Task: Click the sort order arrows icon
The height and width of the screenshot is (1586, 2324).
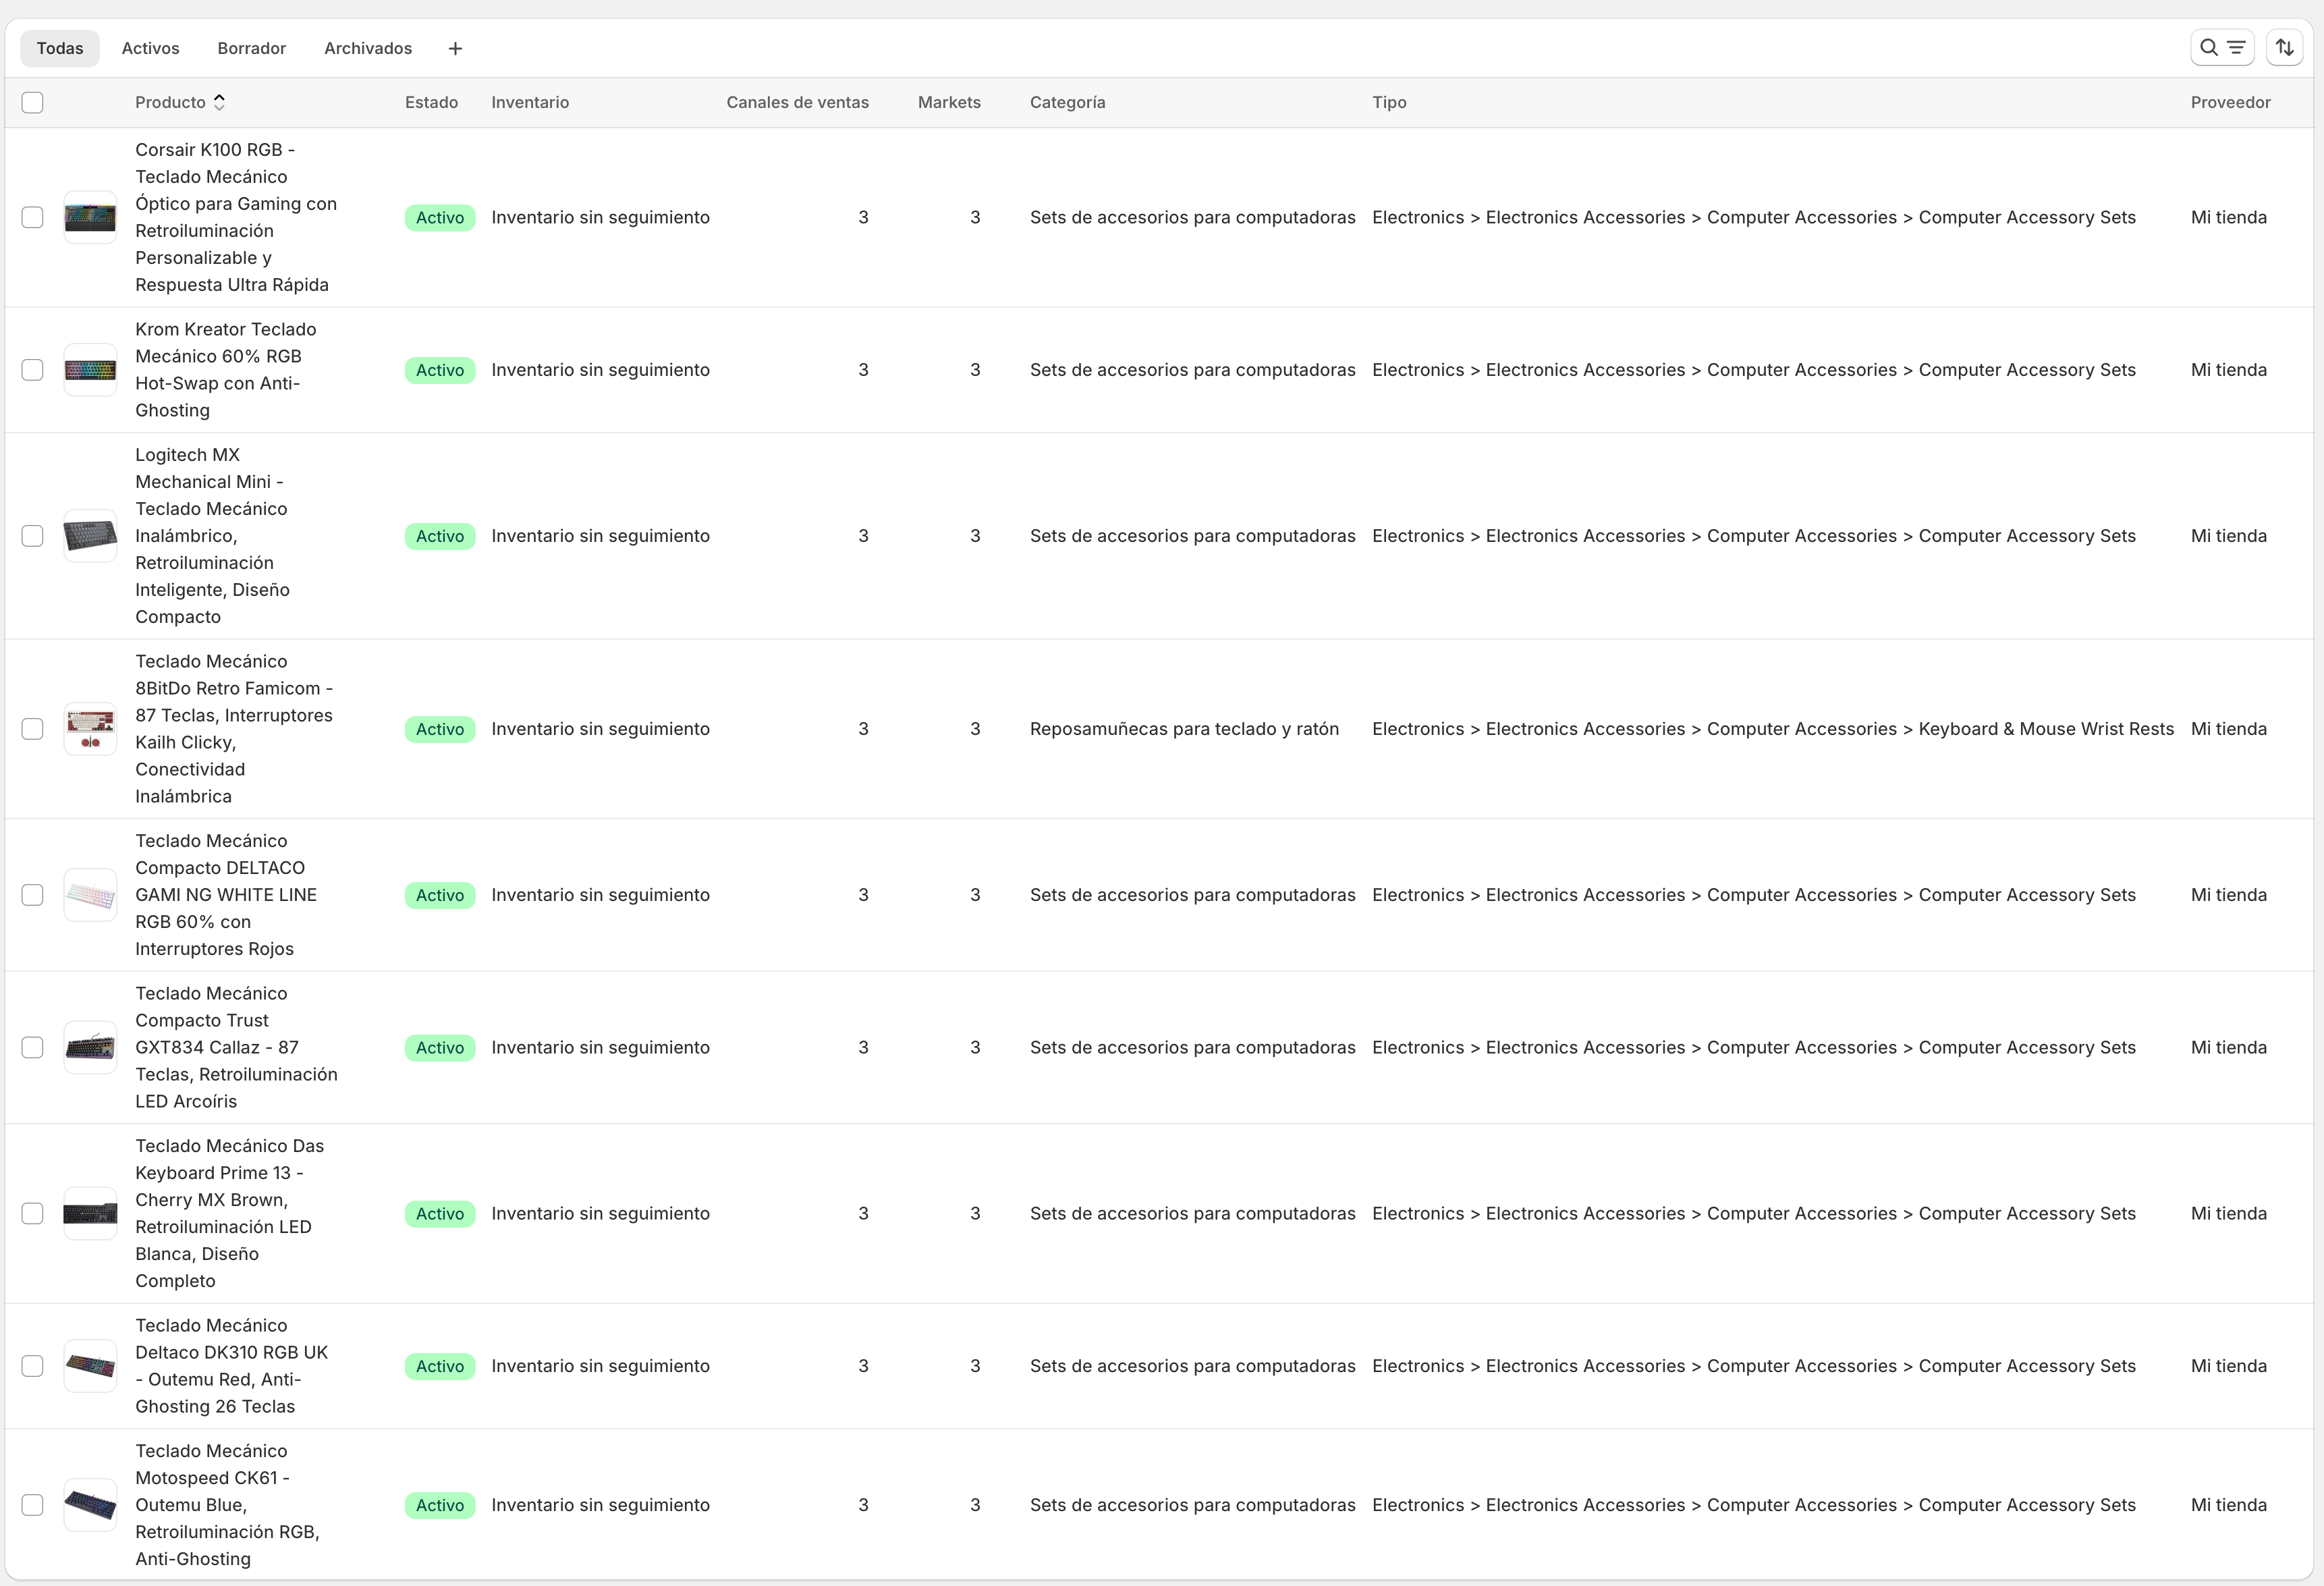Action: [x=2284, y=48]
